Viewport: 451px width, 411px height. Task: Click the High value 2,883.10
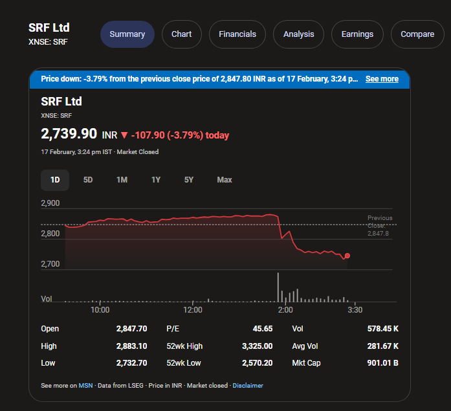(x=131, y=346)
